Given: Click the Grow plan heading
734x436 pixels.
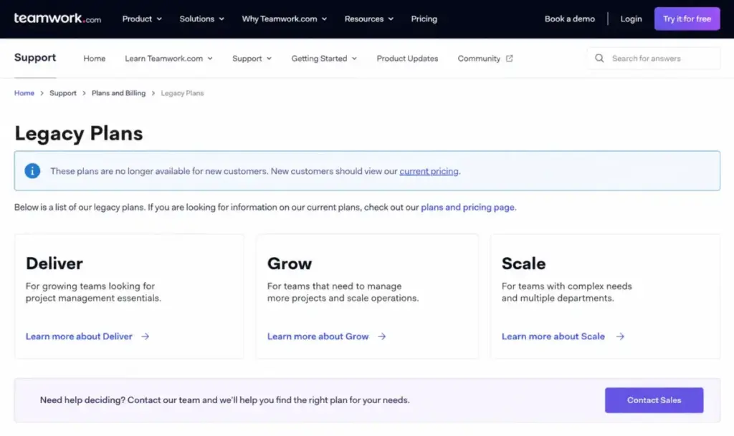Looking at the screenshot, I should click(290, 263).
